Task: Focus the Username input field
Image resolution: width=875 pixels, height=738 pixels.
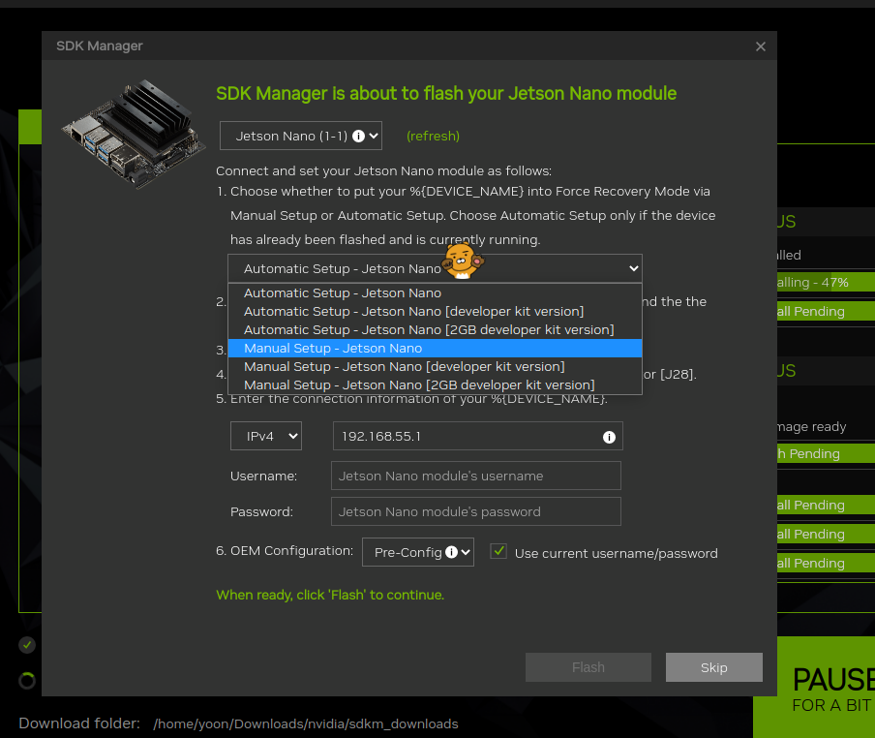Action: coord(476,476)
